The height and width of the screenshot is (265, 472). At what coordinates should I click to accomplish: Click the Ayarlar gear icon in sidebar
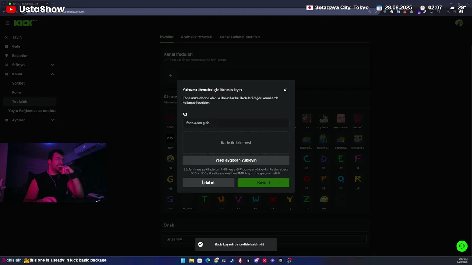point(6,120)
